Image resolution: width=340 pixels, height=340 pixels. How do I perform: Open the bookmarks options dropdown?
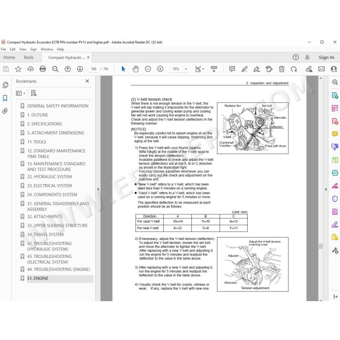point(20,93)
